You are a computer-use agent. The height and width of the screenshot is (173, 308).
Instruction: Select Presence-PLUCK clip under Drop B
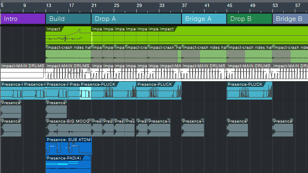[x=249, y=91]
